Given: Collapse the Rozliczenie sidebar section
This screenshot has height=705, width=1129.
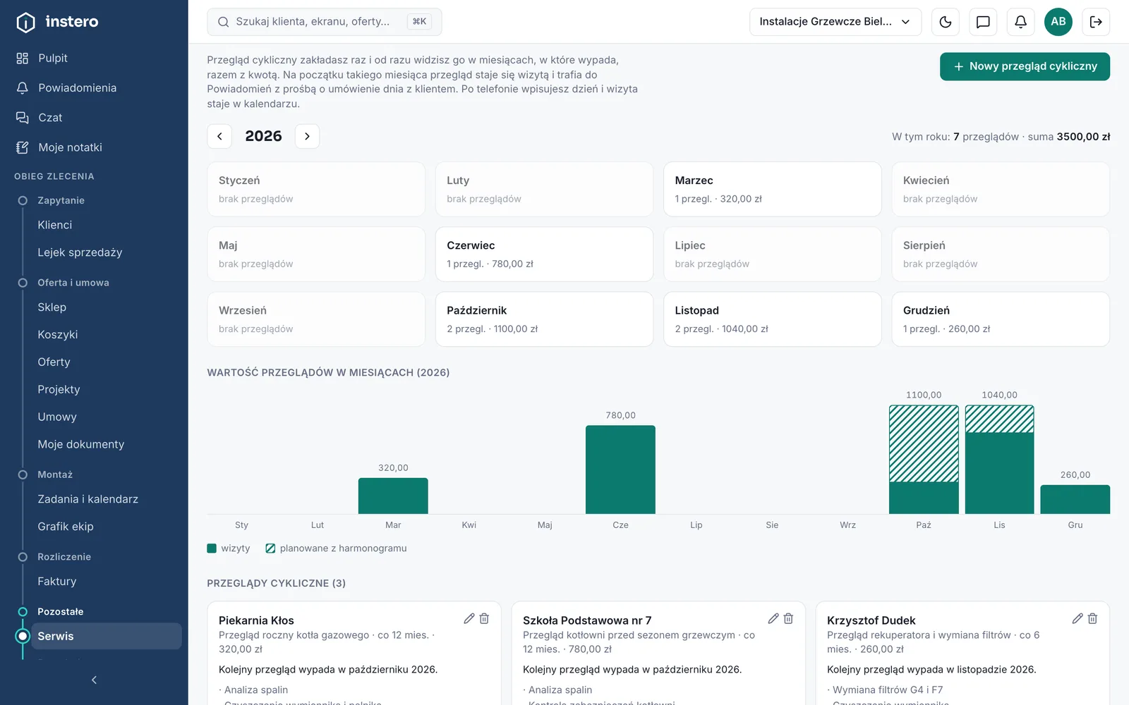Looking at the screenshot, I should 64,557.
